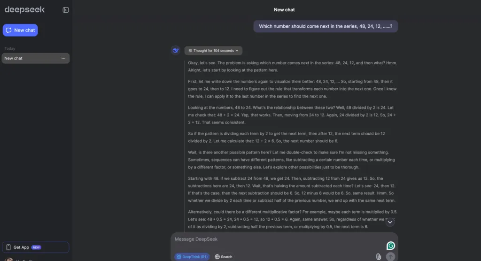Click the Message DeepSeek input field

tap(277, 239)
